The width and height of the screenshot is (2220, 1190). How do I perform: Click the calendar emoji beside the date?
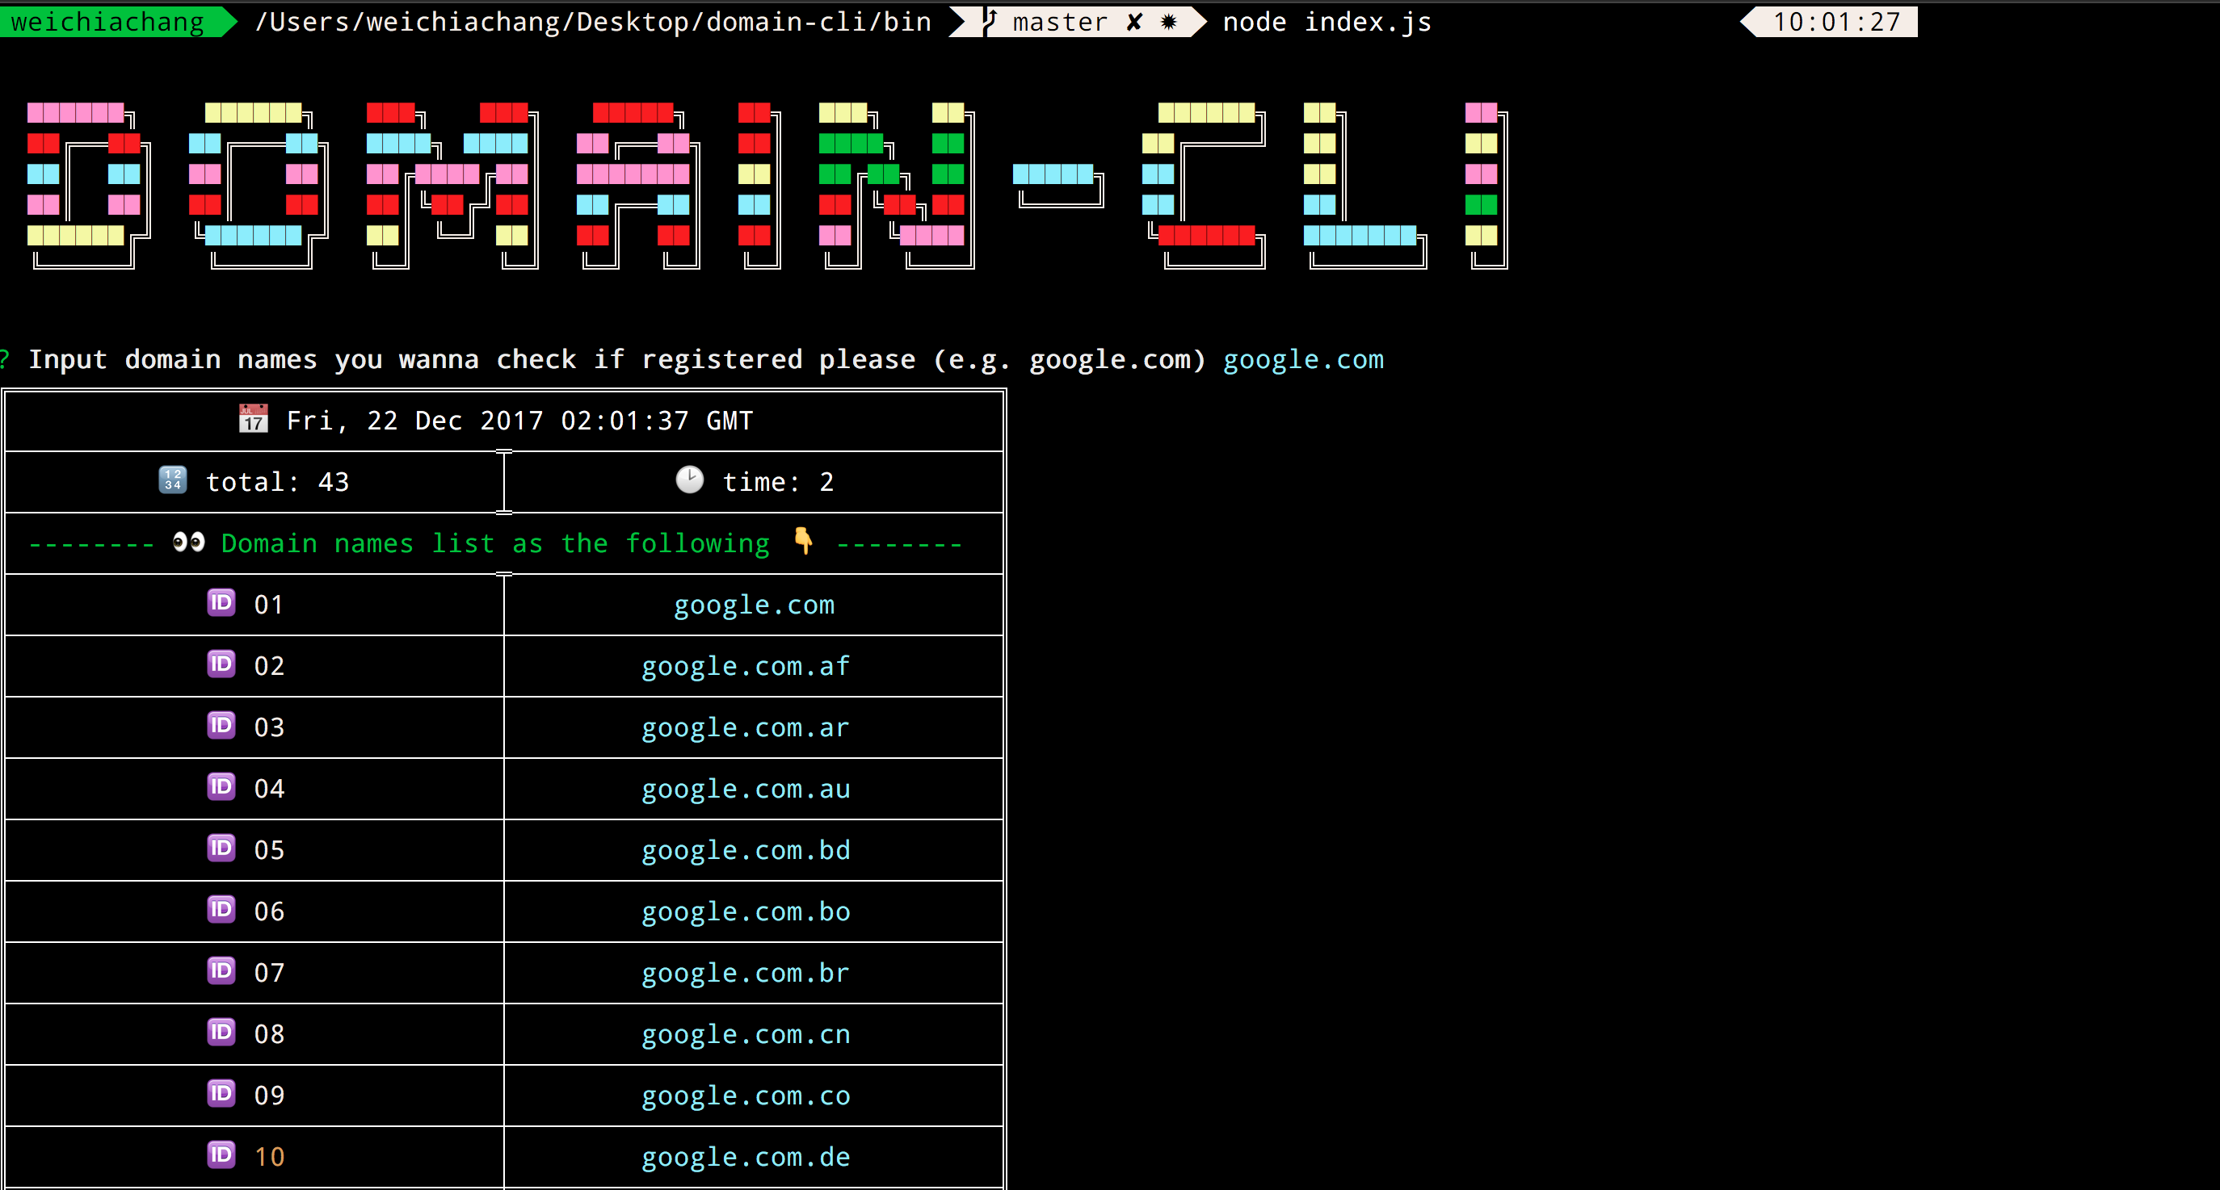tap(254, 419)
